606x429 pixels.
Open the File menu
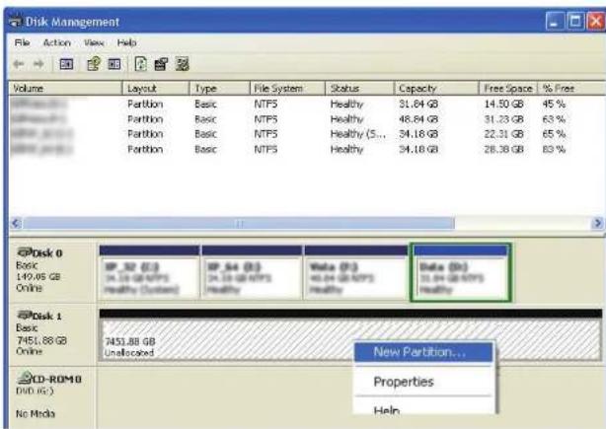tap(23, 42)
